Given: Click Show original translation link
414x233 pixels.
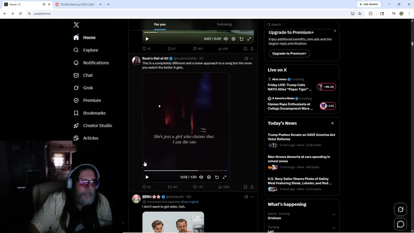Looking at the screenshot, I should point(190,202).
